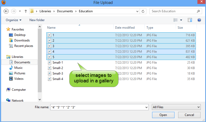Select the Music library icon

pos(11,68)
